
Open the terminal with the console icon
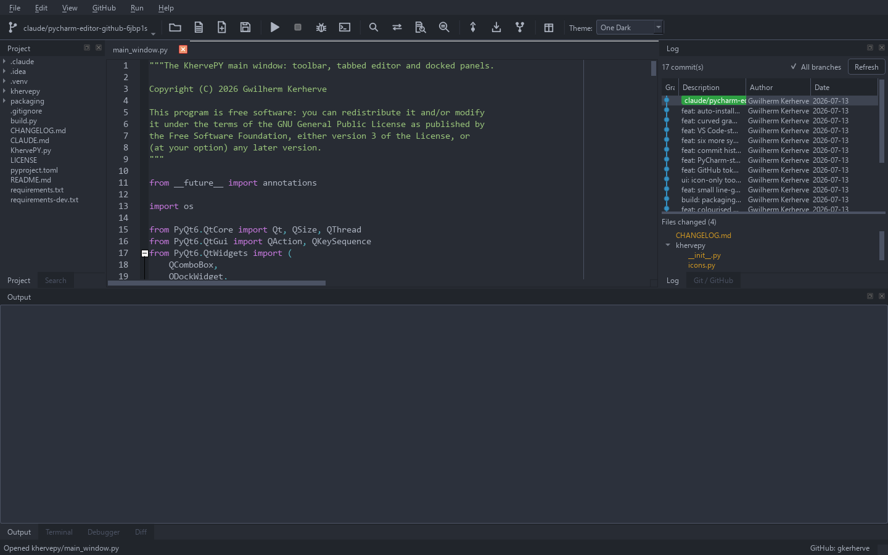click(x=345, y=27)
